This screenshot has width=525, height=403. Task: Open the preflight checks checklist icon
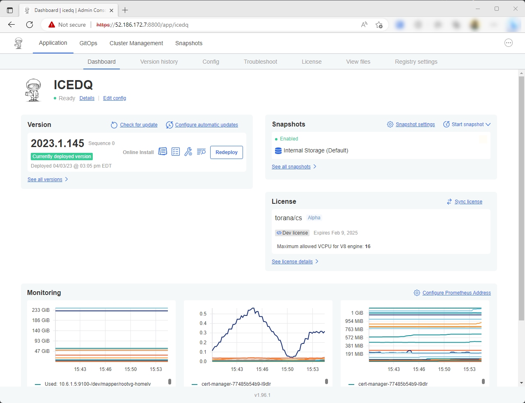[x=176, y=152]
